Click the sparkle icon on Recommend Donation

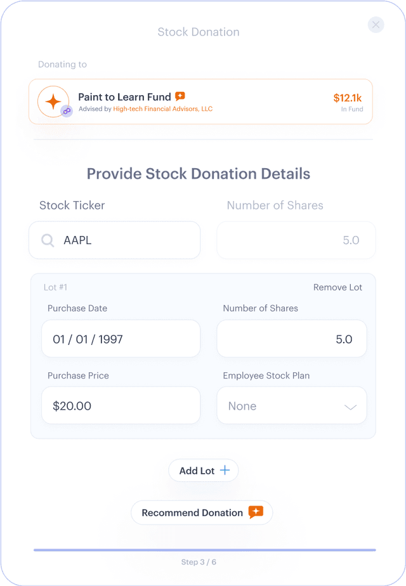point(256,512)
